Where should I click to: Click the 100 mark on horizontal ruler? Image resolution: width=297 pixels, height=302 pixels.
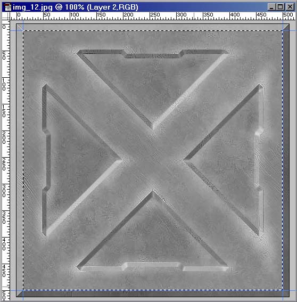click(75, 15)
